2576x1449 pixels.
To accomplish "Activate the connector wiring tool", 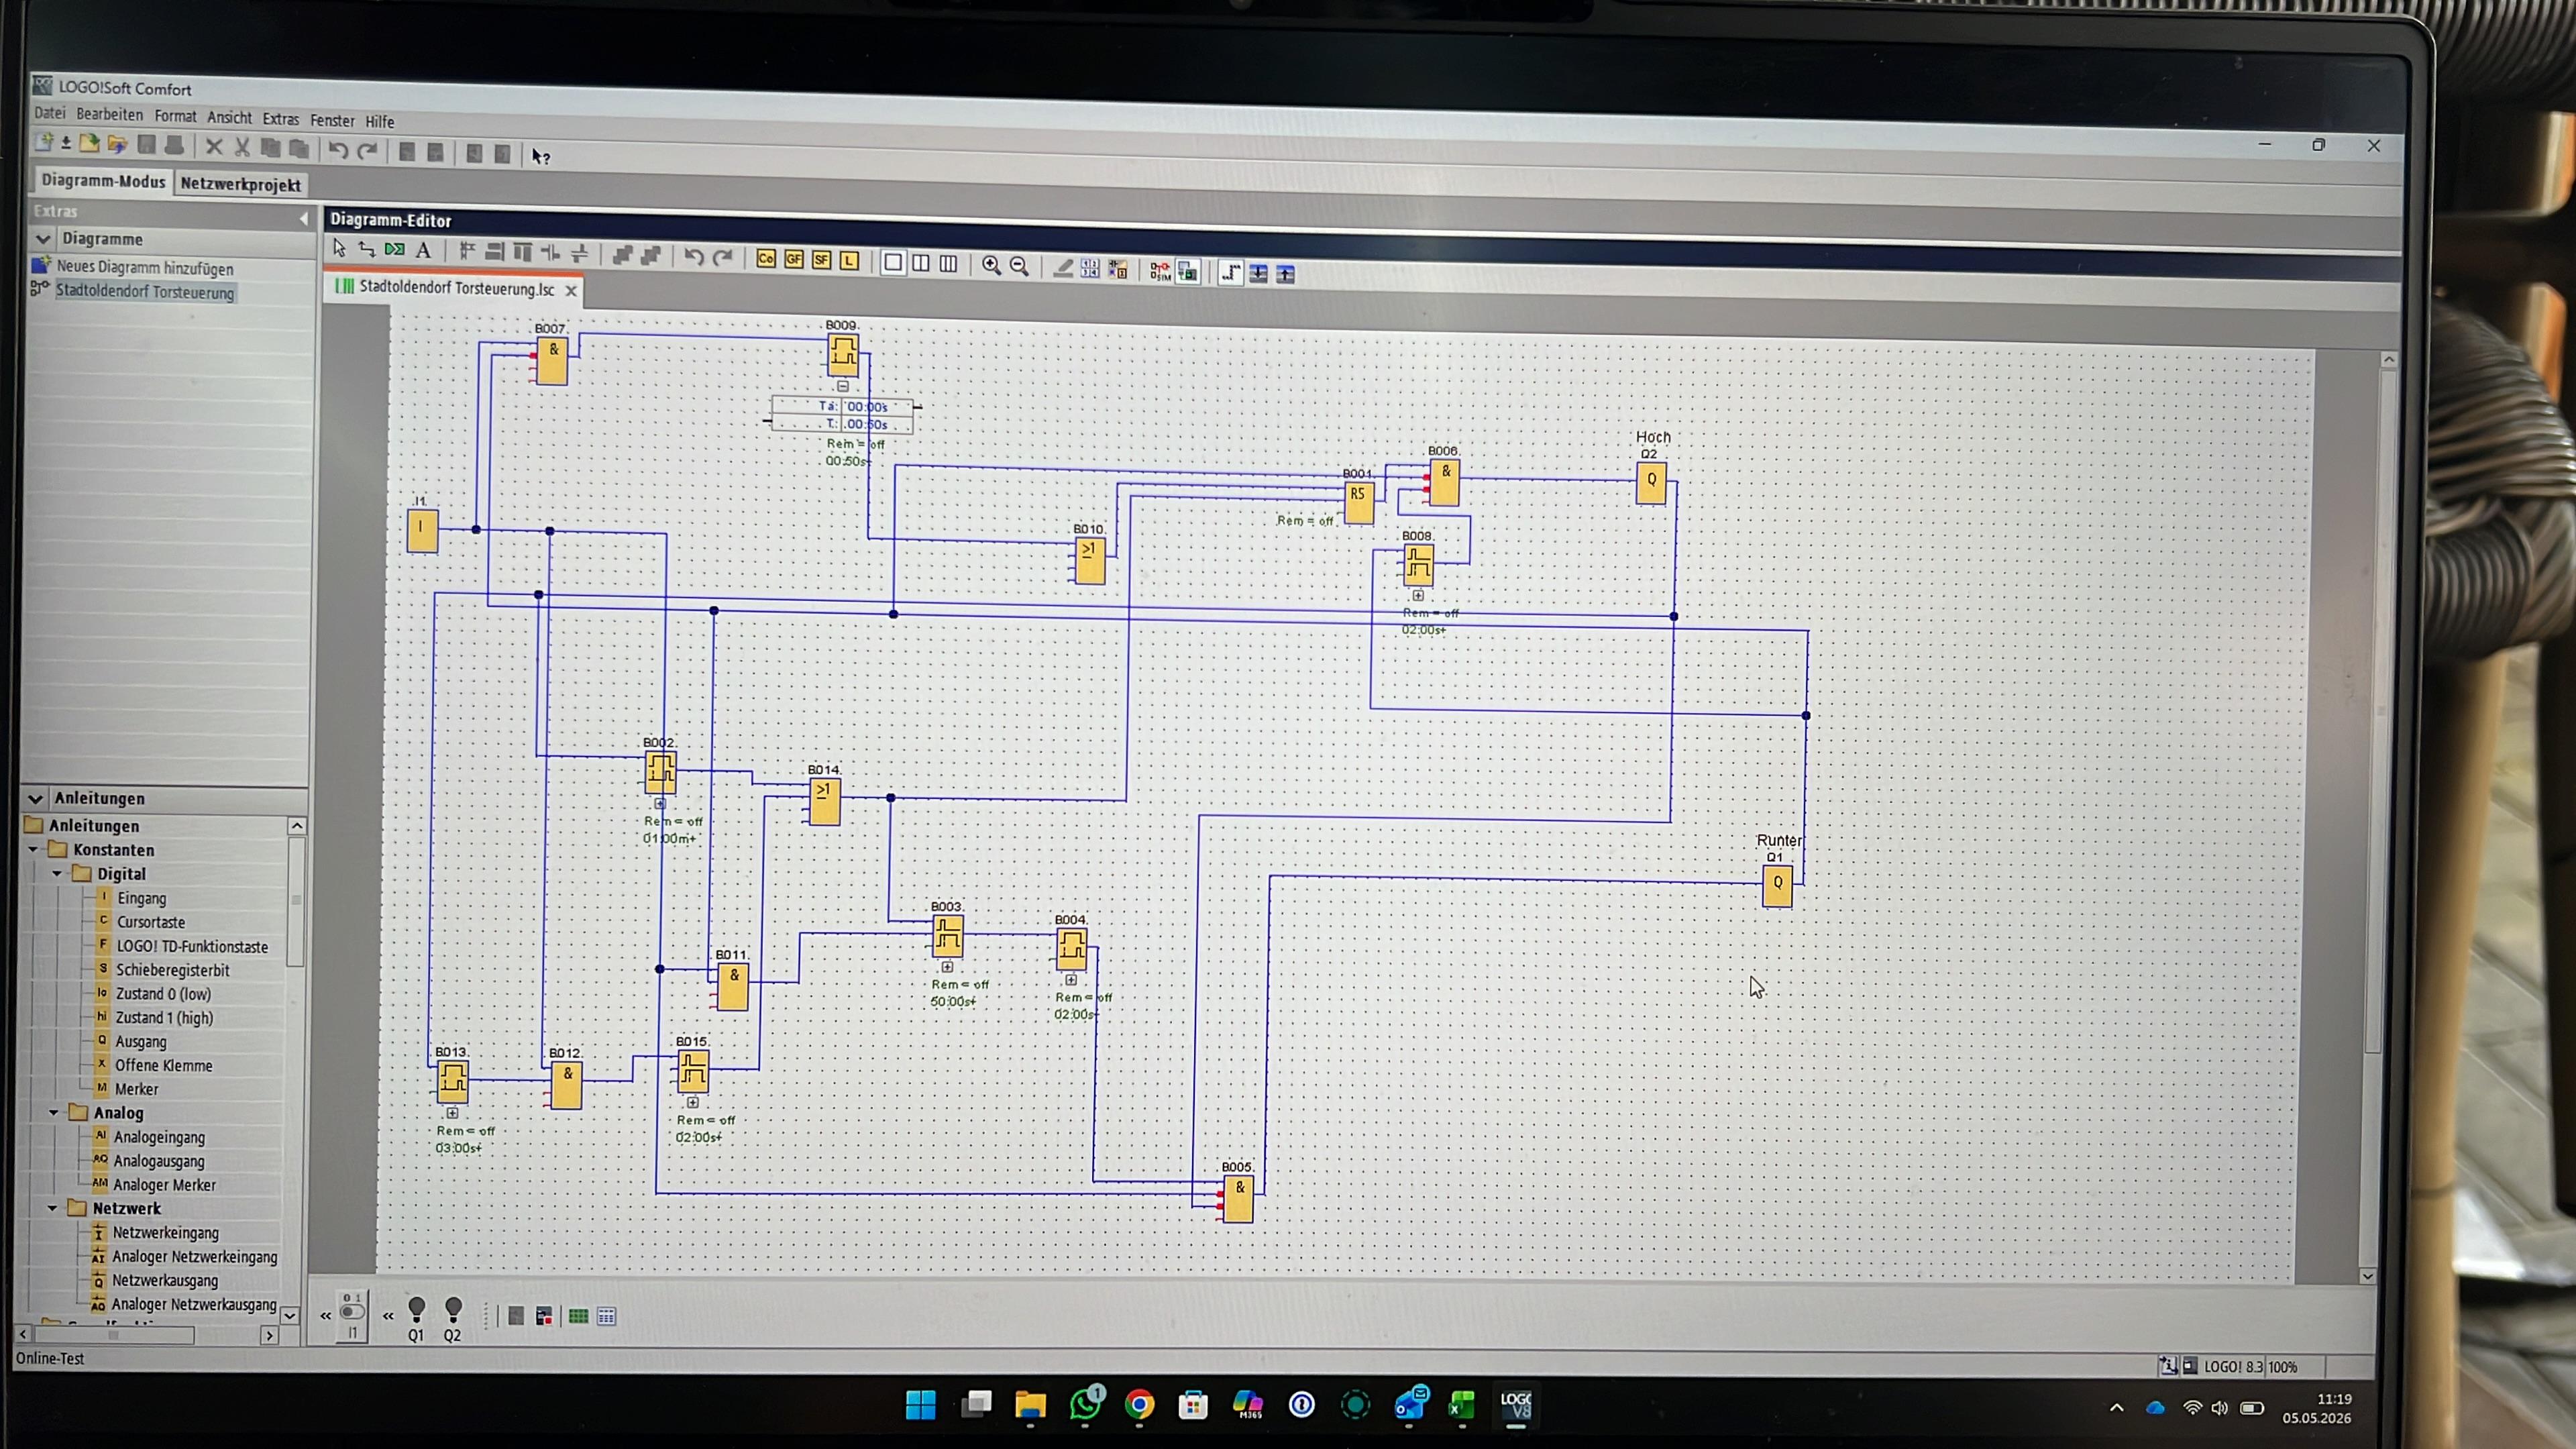I will pyautogui.click(x=367, y=249).
